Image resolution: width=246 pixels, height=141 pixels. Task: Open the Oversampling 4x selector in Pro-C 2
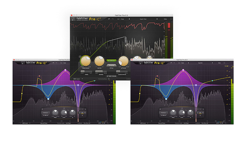point(109,79)
